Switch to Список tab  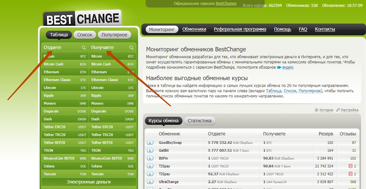coord(85,35)
